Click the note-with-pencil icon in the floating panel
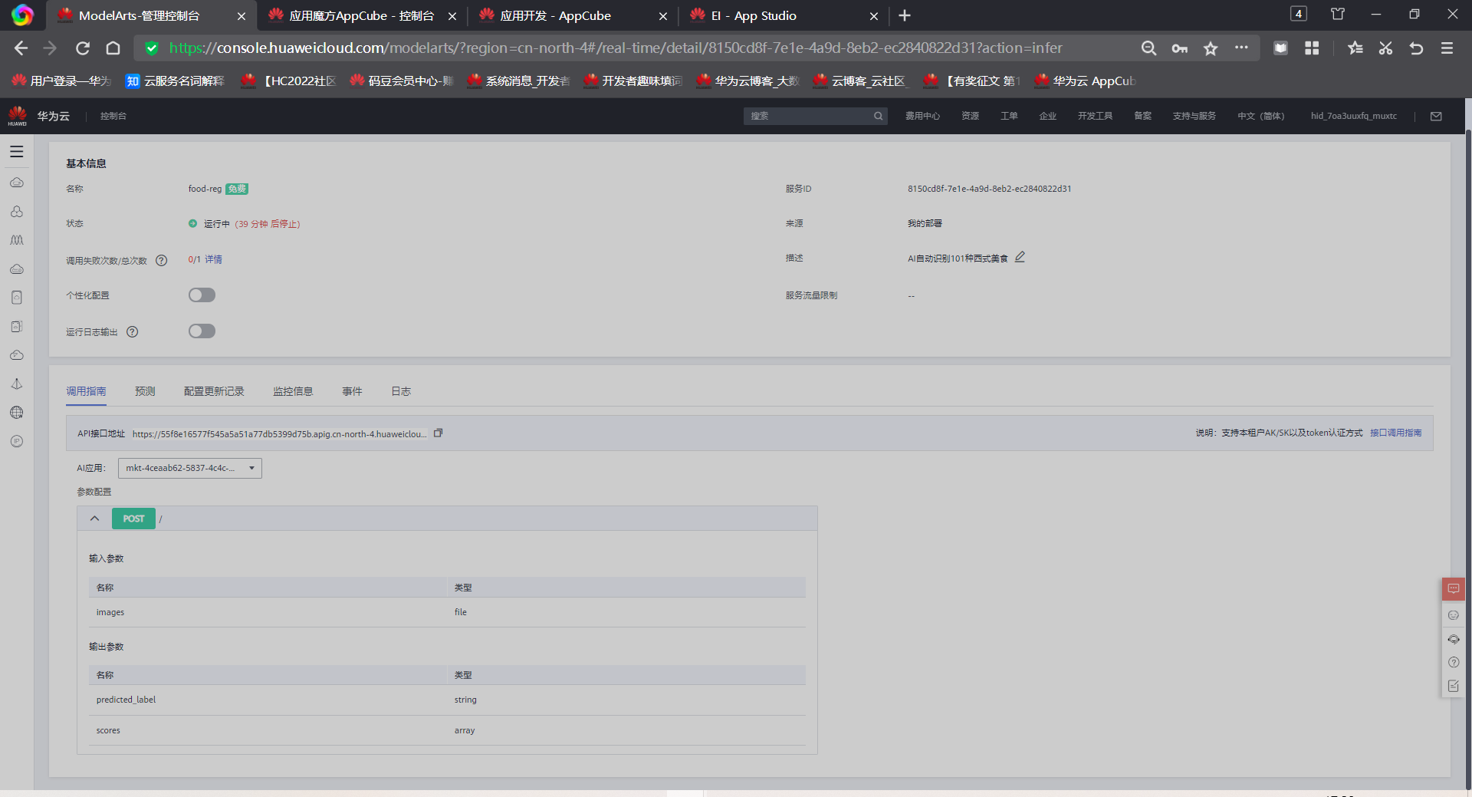The height and width of the screenshot is (797, 1472). pyautogui.click(x=1453, y=686)
